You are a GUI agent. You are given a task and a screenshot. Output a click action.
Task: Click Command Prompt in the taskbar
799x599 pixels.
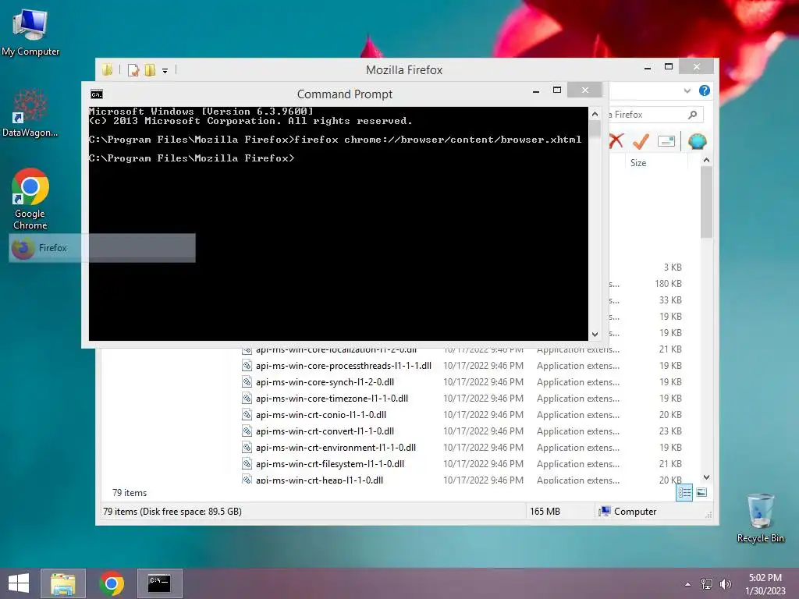[159, 583]
